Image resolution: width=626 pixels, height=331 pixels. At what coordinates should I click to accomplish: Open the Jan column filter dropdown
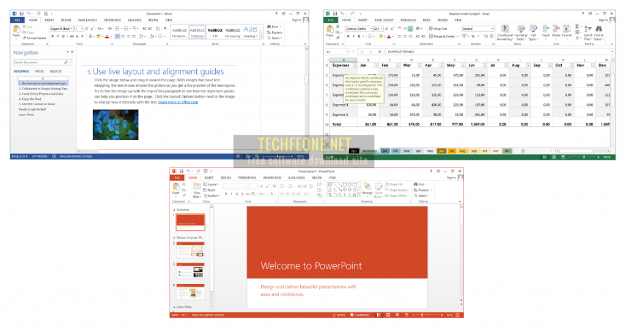pos(377,65)
